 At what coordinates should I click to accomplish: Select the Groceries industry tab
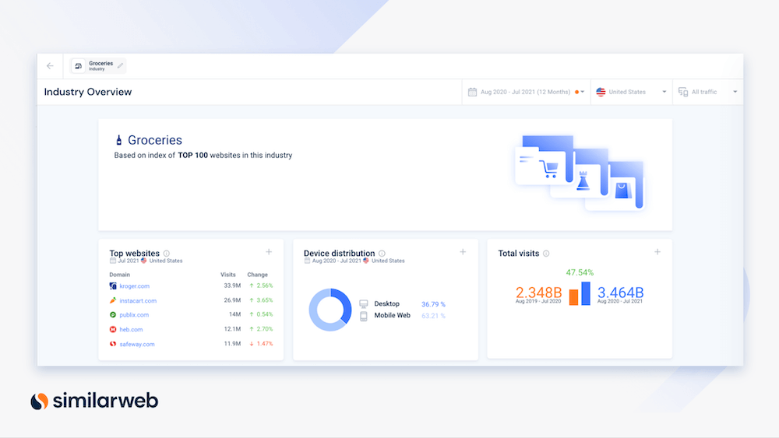pyautogui.click(x=97, y=65)
